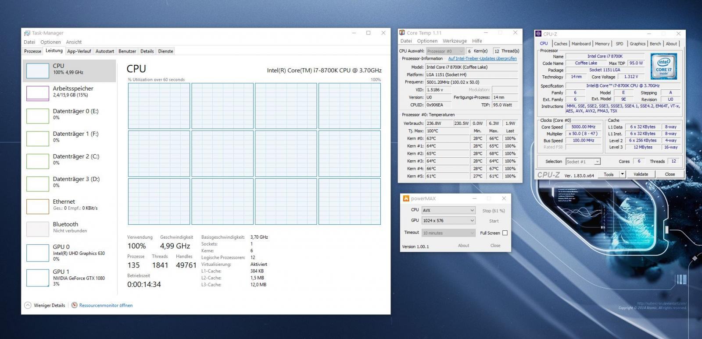Viewport: 702px width, 339px height.
Task: Expand Timeout 10 minutes dropdown in powerMAX
Action: [x=448, y=233]
